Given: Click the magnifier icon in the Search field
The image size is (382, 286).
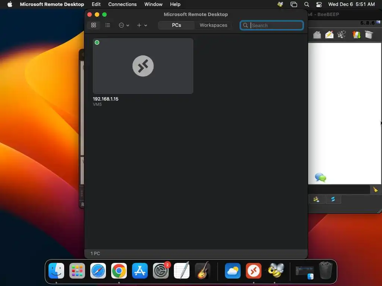Looking at the screenshot, I should point(245,25).
